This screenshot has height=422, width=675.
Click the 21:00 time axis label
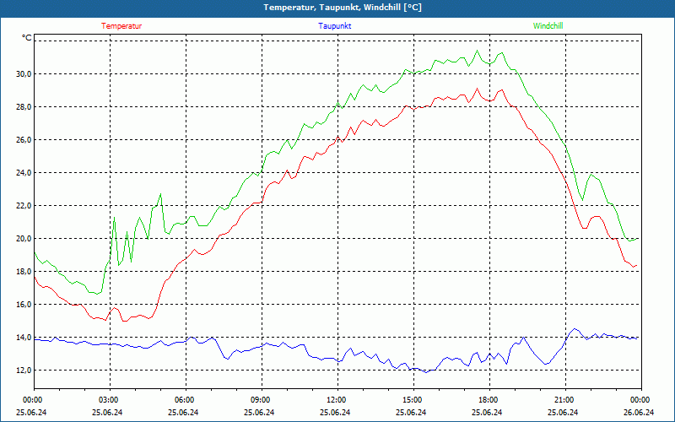pos(564,400)
